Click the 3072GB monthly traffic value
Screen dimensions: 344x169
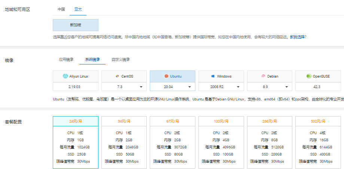(x=180, y=147)
